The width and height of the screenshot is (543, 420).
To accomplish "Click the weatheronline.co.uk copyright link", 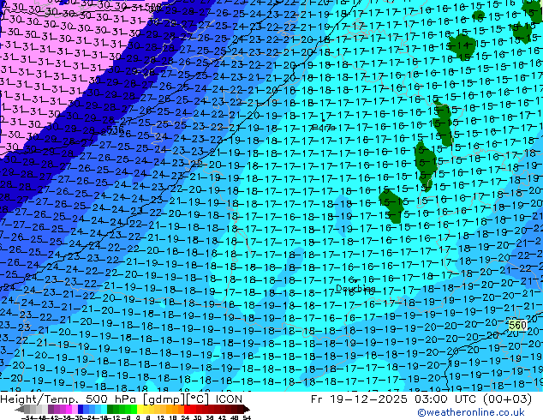I will point(471,412).
